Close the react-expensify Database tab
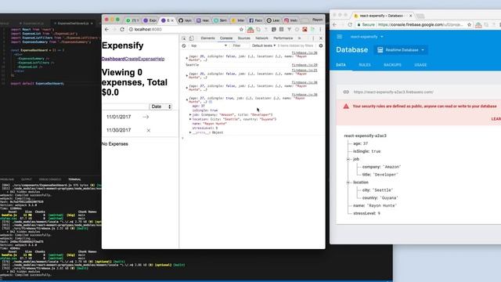 tap(410, 16)
